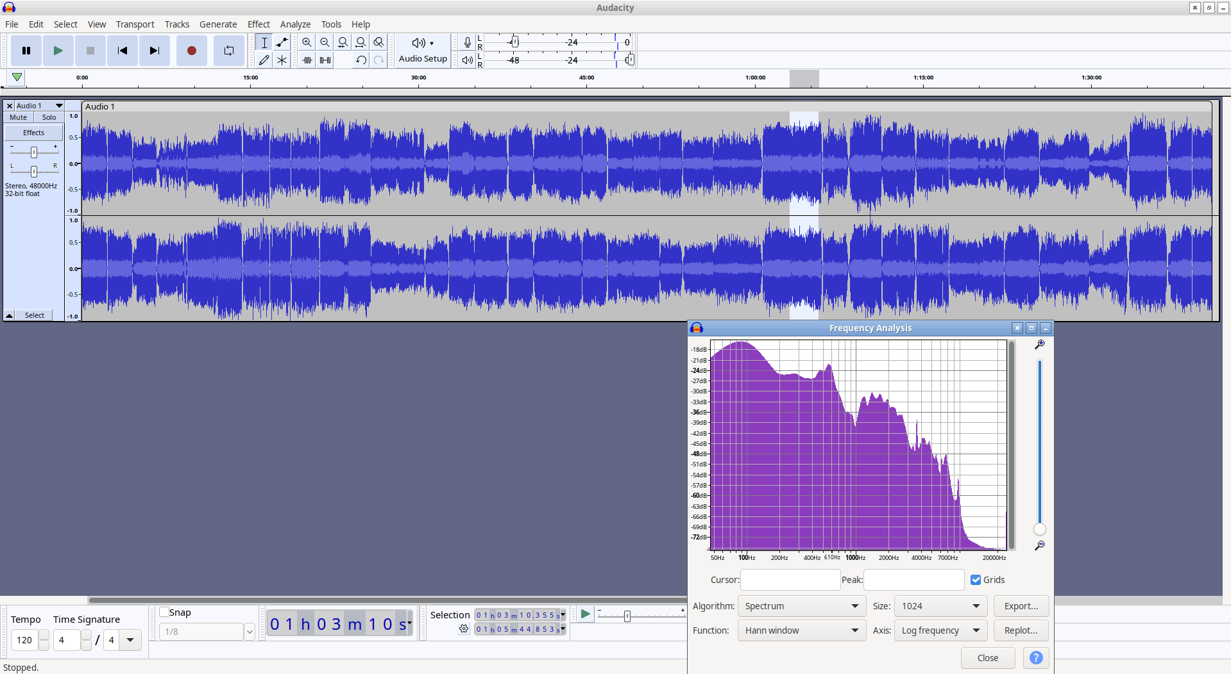Open the Size 1024 dropdown

tap(940, 606)
